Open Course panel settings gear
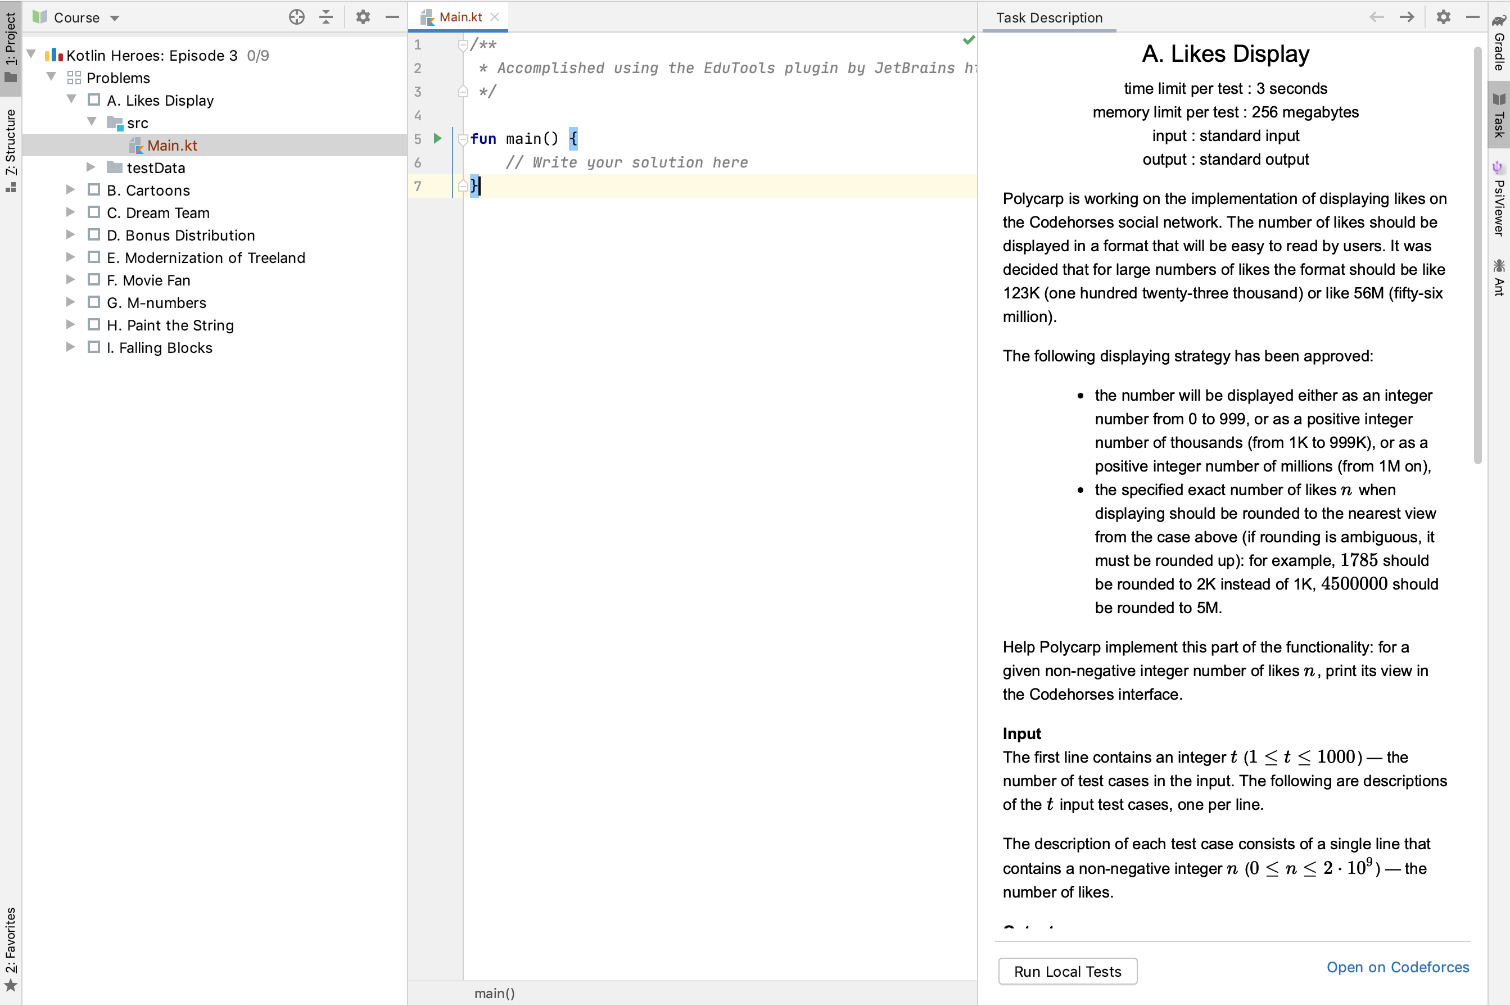 [x=363, y=17]
